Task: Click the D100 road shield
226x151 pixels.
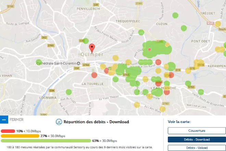Action: pos(11,7)
